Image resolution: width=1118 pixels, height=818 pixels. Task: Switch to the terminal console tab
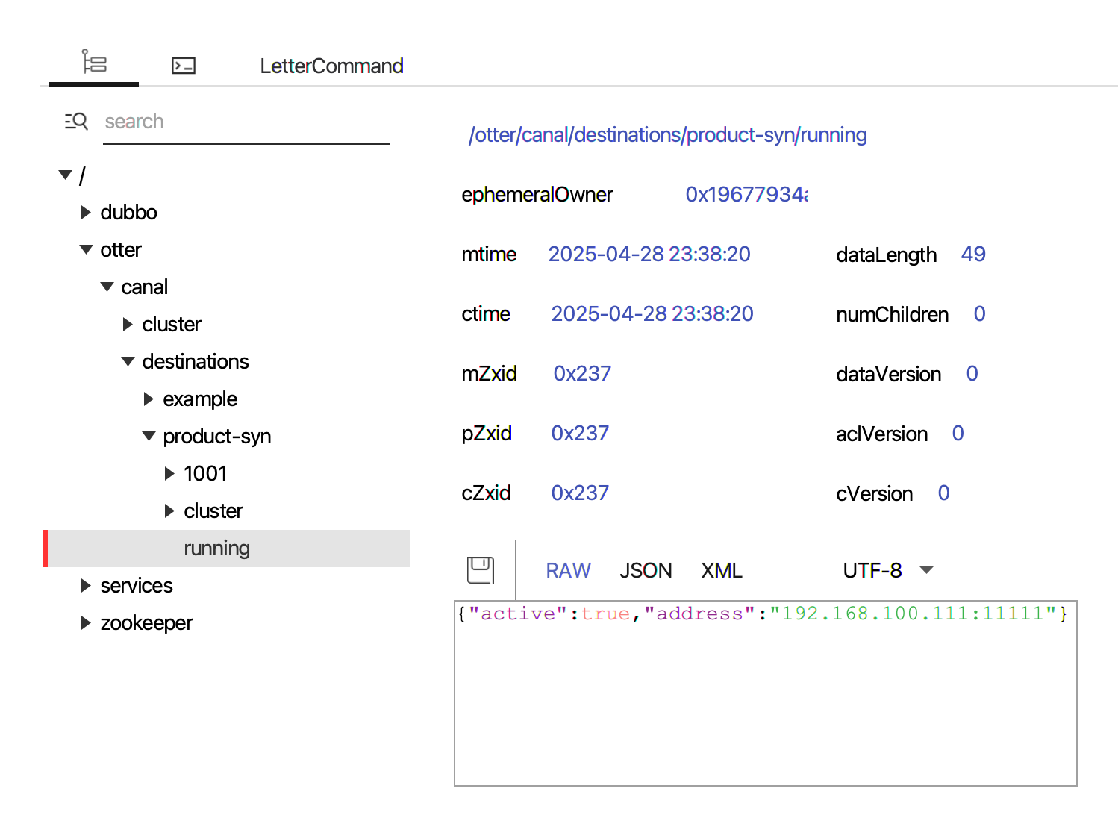[x=184, y=66]
